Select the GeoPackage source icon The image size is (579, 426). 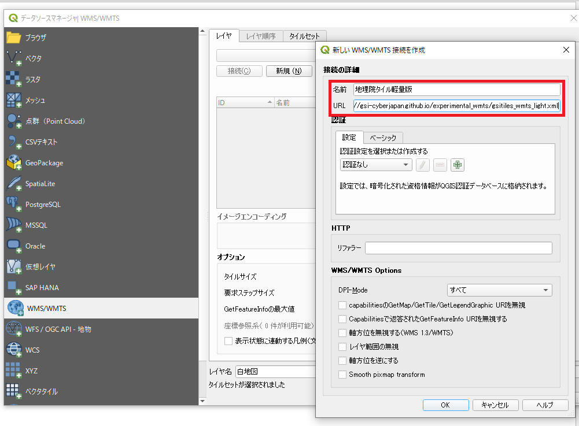pyautogui.click(x=14, y=163)
